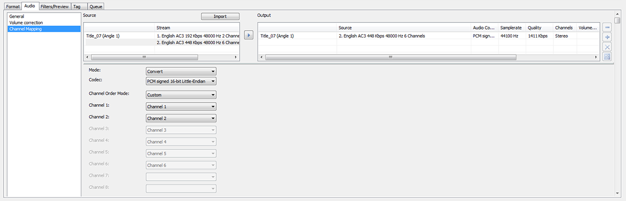This screenshot has height=201, width=626.
Task: Click the disabled Channel 3 dropdown
Action: click(181, 130)
